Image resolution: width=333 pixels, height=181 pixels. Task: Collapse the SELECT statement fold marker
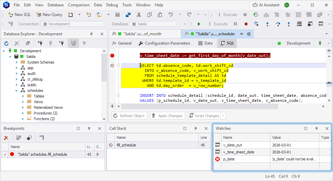click(x=119, y=66)
